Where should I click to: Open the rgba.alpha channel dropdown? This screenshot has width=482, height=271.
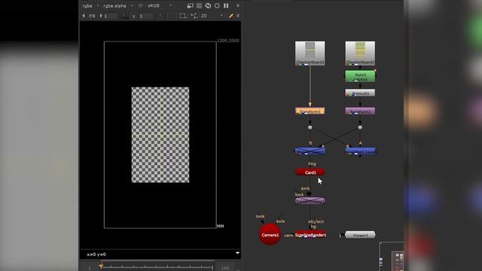pos(118,5)
